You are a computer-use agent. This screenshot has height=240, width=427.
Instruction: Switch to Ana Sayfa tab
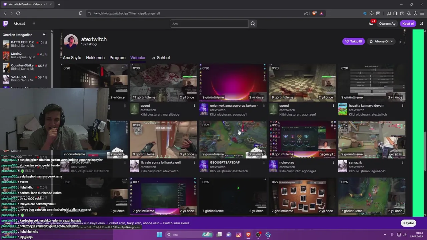click(x=72, y=58)
